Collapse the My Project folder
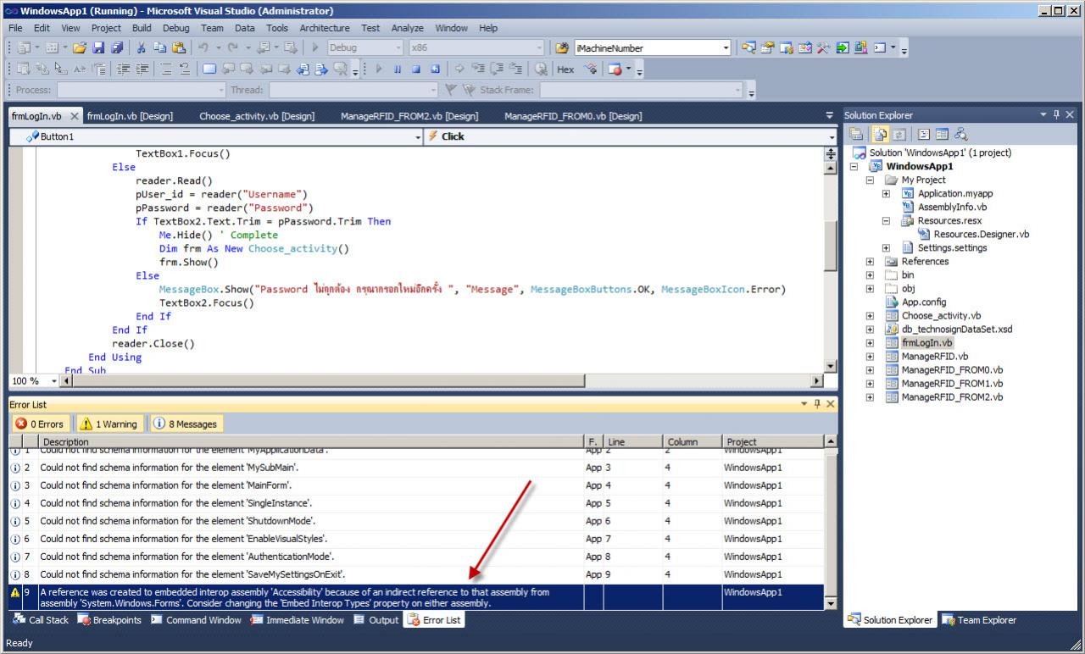Screen dimensions: 1085x654 (871, 180)
